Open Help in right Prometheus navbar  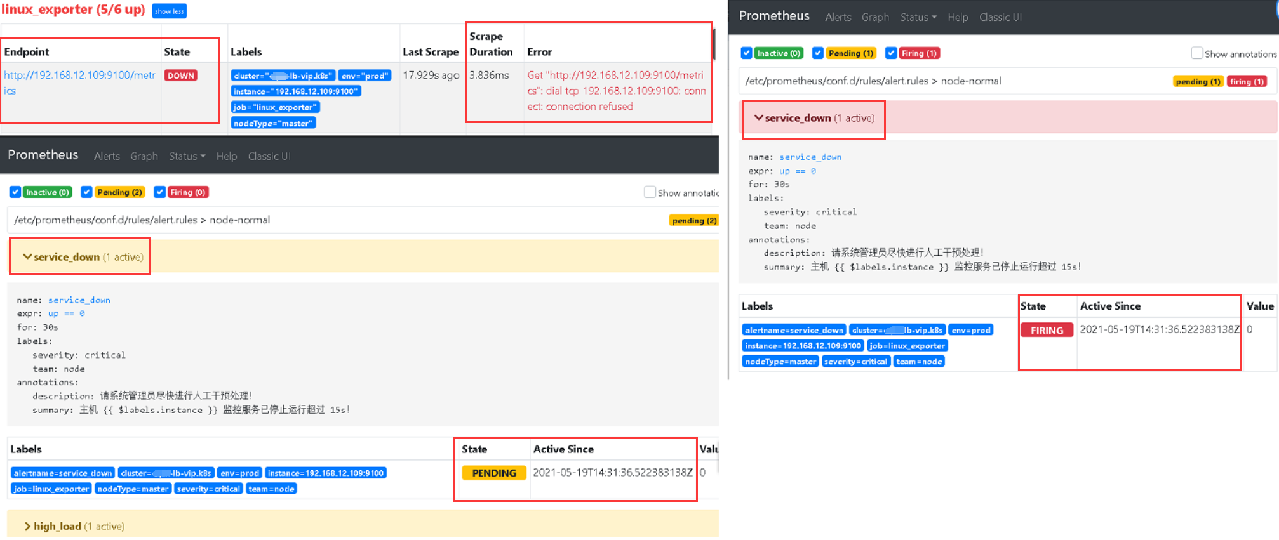pos(958,17)
